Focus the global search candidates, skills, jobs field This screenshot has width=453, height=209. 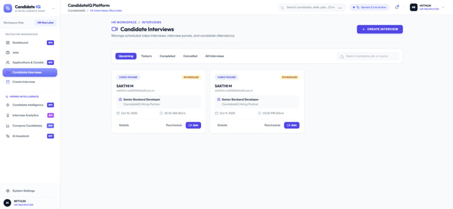click(312, 7)
